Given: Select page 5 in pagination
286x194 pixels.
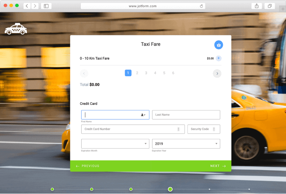Looking at the screenshot, I should click(164, 73).
